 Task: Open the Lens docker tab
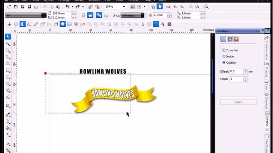pos(267,85)
